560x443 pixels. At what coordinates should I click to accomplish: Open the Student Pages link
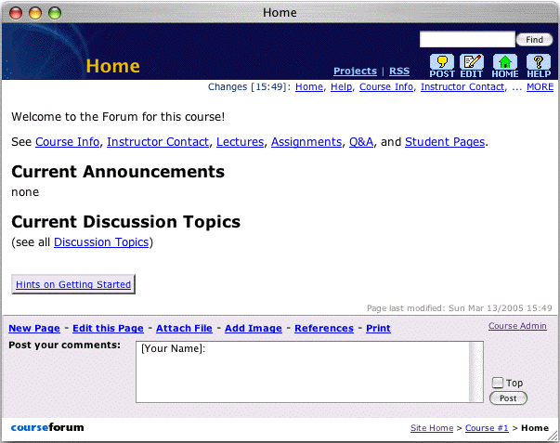[x=445, y=142]
